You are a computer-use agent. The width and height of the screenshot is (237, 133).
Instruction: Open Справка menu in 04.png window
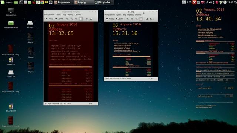(x=138, y=15)
